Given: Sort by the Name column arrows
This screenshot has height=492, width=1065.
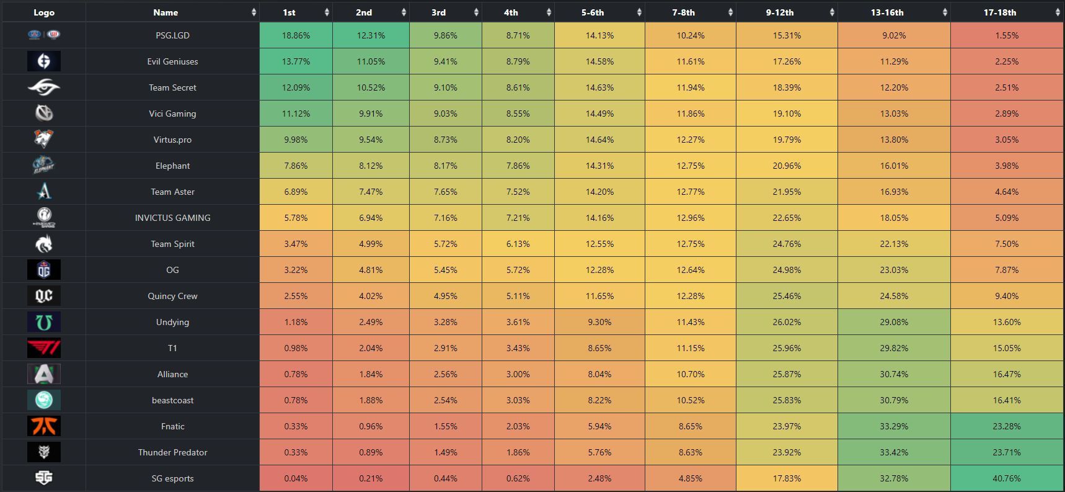Looking at the screenshot, I should (x=254, y=12).
